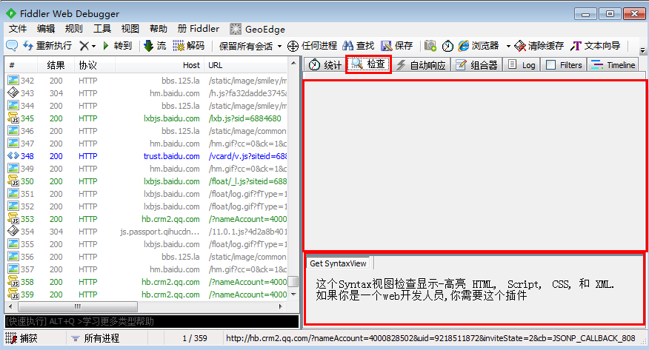
Task: Select session 353 JS script icon
Action: click(13, 218)
